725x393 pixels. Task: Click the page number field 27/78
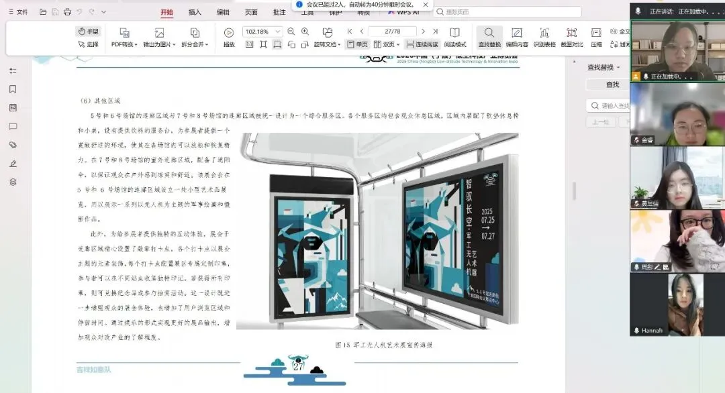tap(393, 32)
